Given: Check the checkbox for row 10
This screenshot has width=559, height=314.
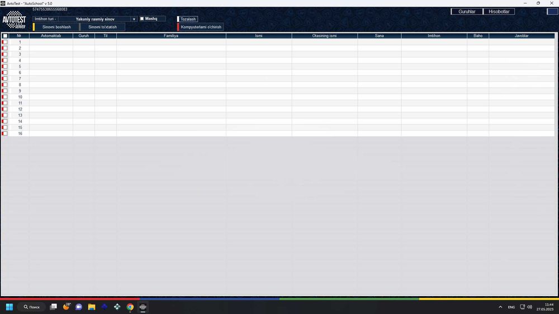Looking at the screenshot, I should (x=5, y=96).
